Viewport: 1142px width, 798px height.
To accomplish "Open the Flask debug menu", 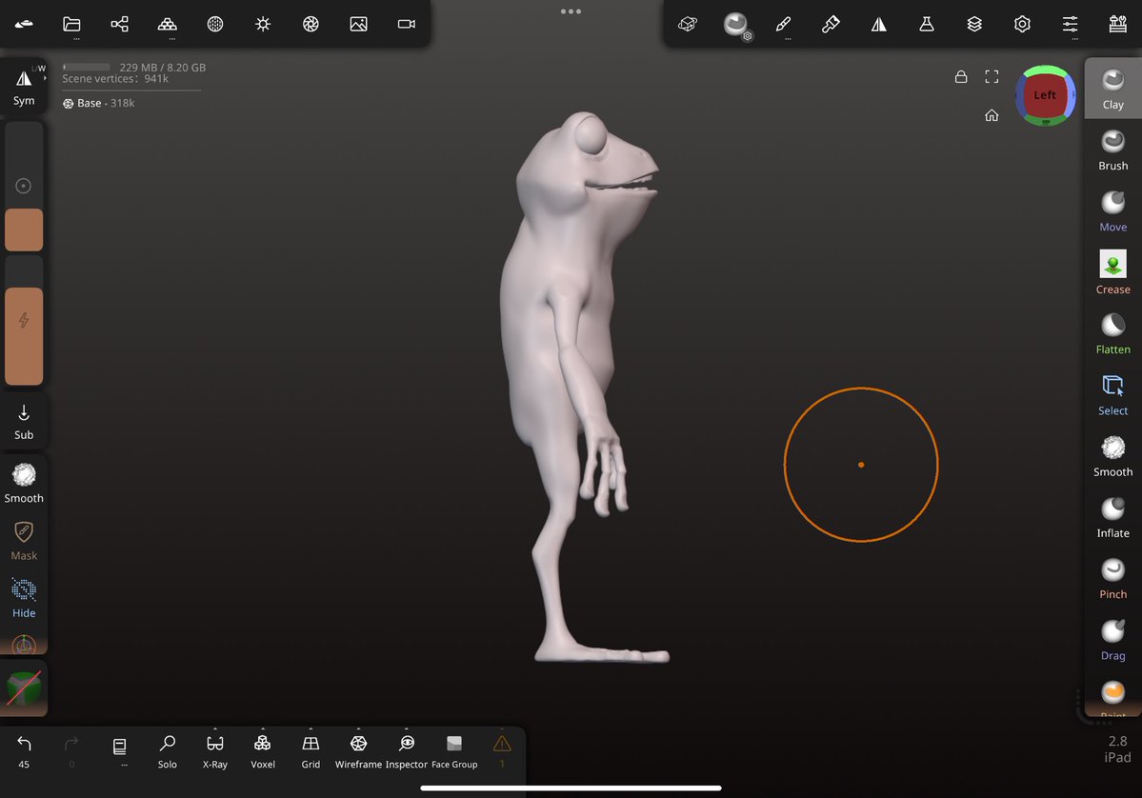I will click(x=927, y=24).
